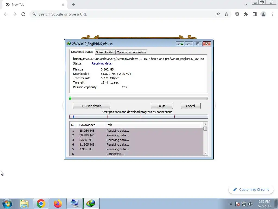Reload the page in Chrome
Image resolution: width=278 pixels, height=209 pixels.
pyautogui.click(x=23, y=14)
